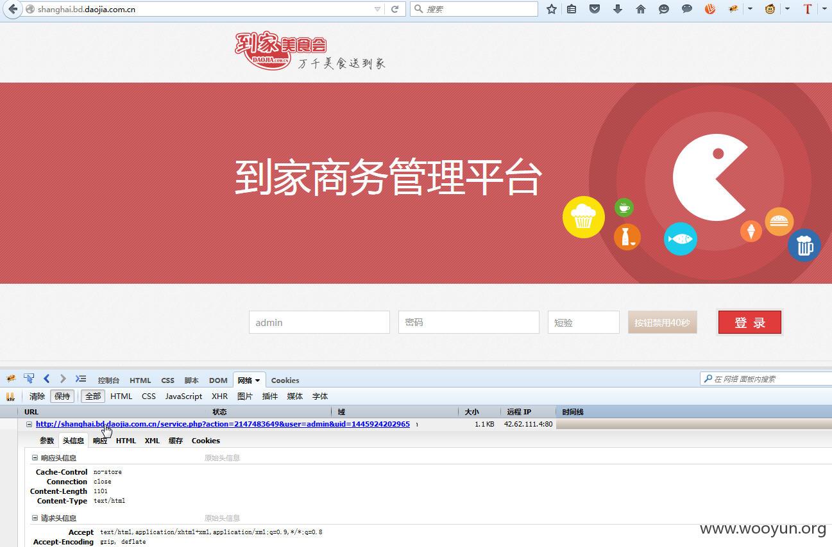The image size is (832, 547).
Task: Click the Pocket icon in toolbar
Action: click(x=595, y=9)
